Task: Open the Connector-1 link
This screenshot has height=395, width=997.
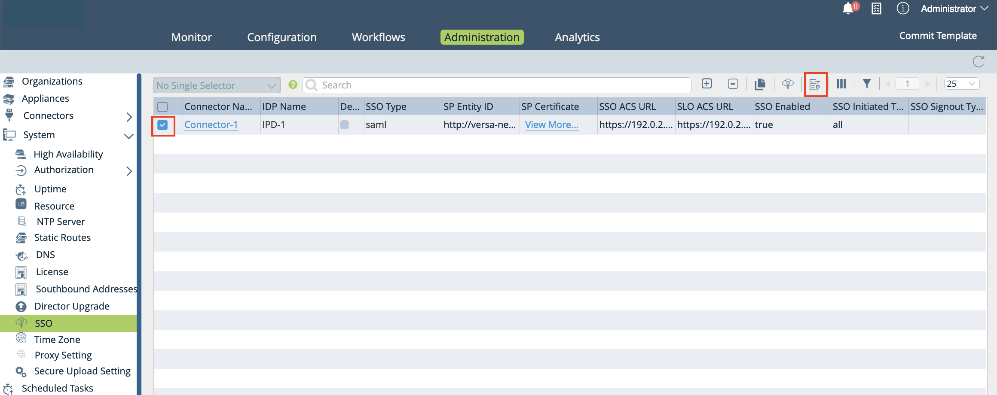Action: click(x=211, y=125)
